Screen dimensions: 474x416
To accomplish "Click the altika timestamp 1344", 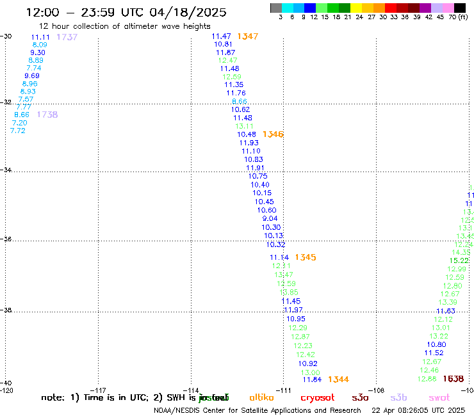I will click(339, 379).
